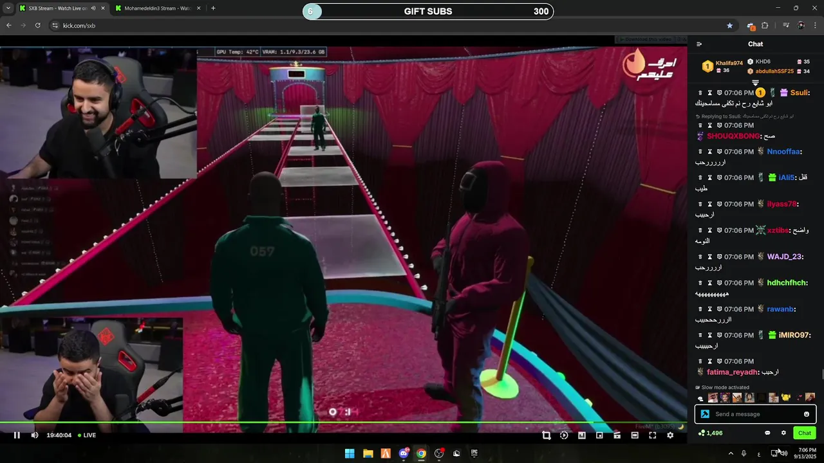Switch to Mohamedeldin3 Stream tab
This screenshot has width=824, height=463.
tap(158, 8)
